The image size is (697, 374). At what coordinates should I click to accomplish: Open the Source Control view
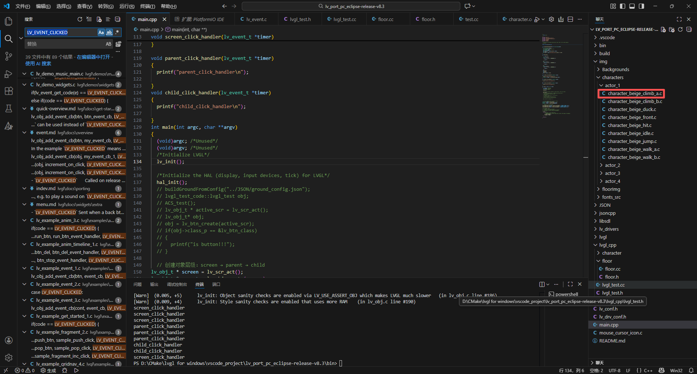9,56
